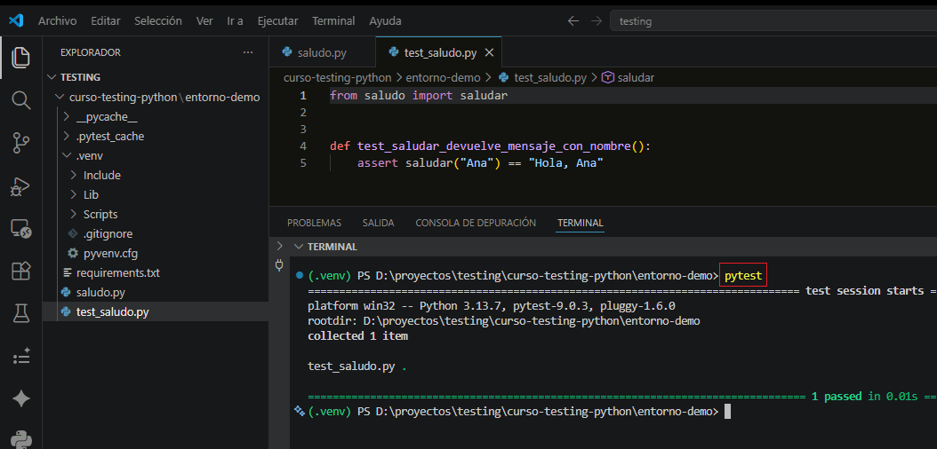Click the VS Code logo icon
Screen dimensions: 937x449
[x=16, y=20]
